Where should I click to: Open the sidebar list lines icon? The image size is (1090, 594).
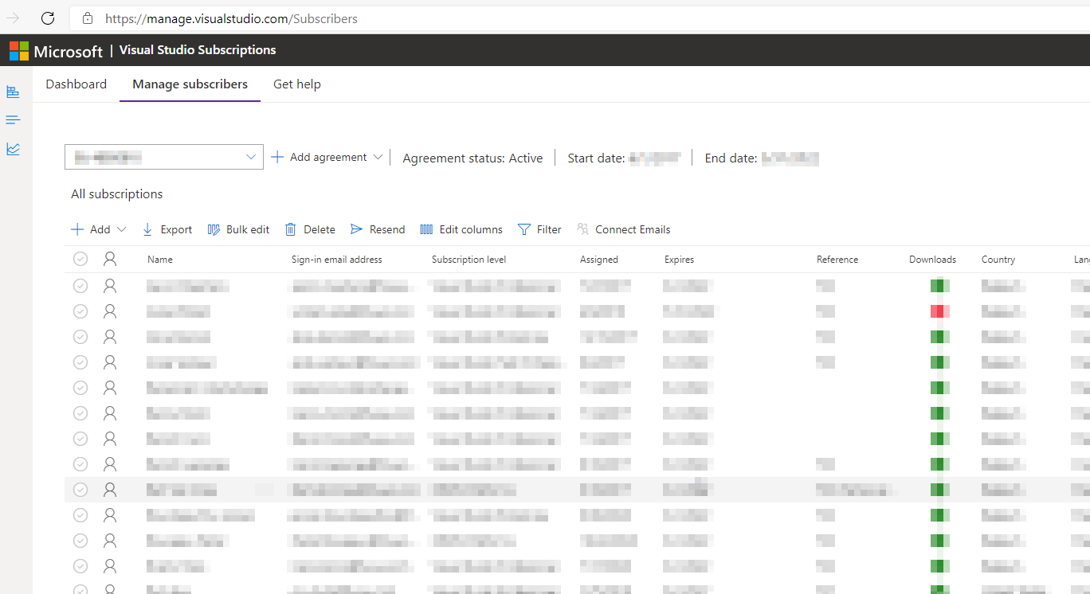coord(13,120)
